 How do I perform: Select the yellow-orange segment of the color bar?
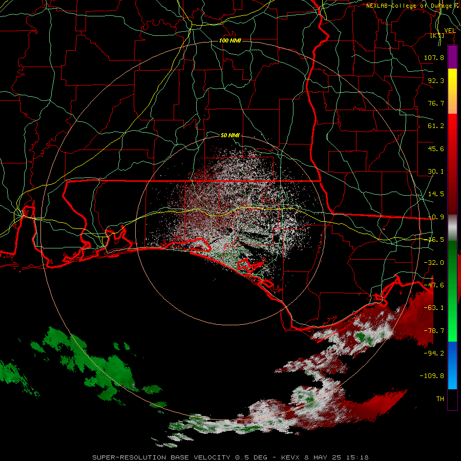coord(452,92)
